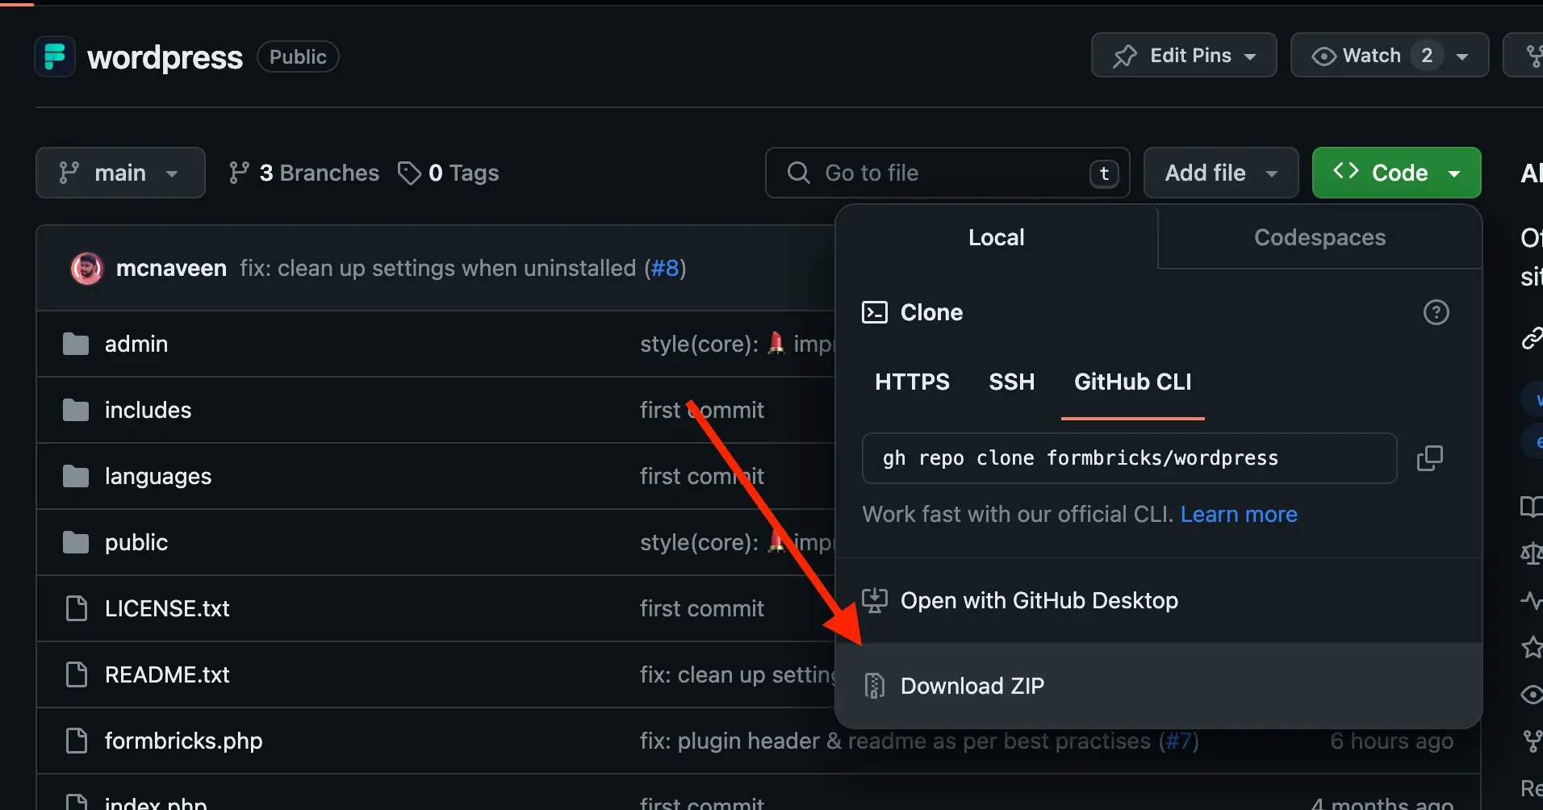Open pull request #8 link
The height and width of the screenshot is (810, 1543).
665,268
